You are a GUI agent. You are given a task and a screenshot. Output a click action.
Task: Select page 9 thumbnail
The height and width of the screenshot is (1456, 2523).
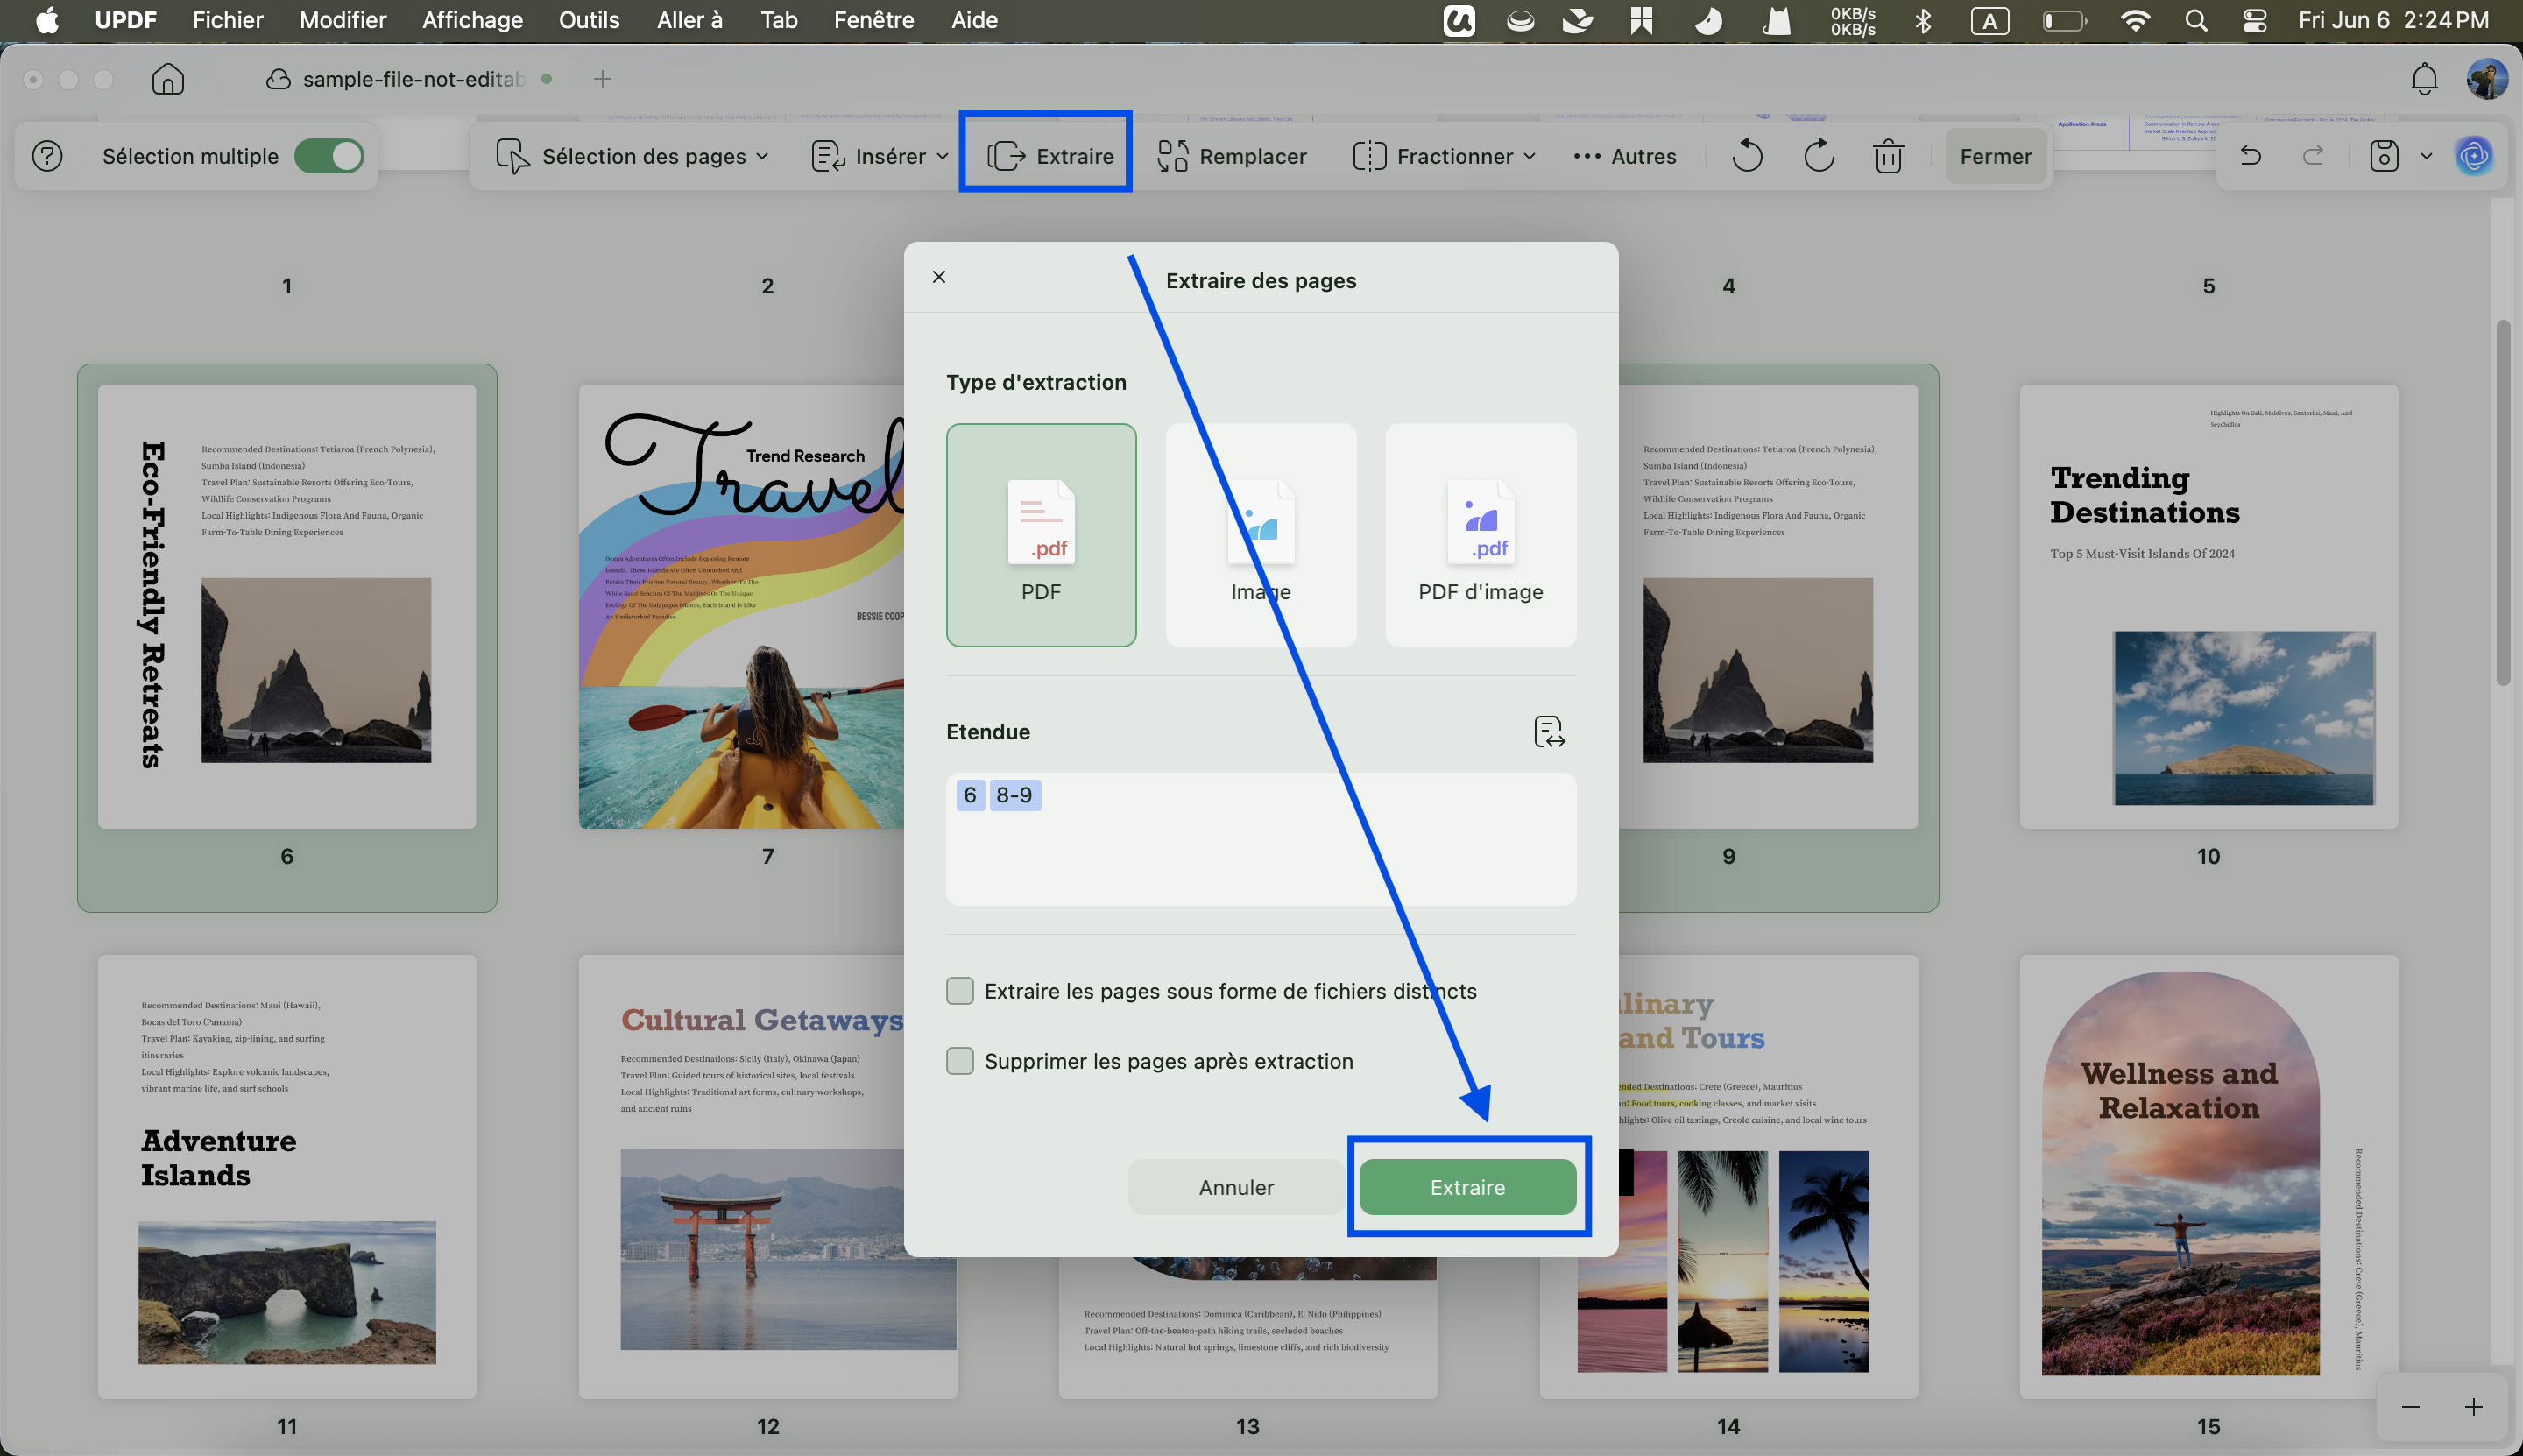[1767, 606]
